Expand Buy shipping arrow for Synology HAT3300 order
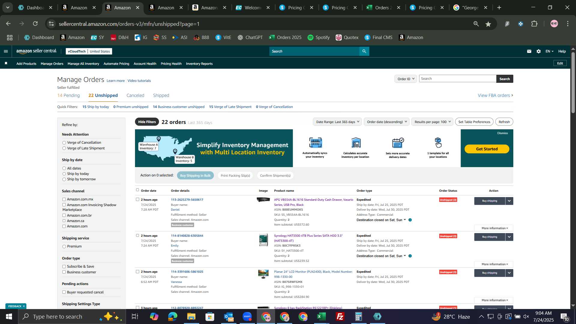Image resolution: width=576 pixels, height=324 pixels. pos(509,237)
